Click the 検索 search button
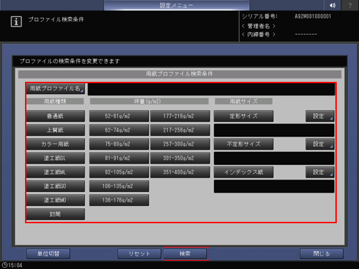Image resolution: width=359 pixels, height=269 pixels. (185, 254)
